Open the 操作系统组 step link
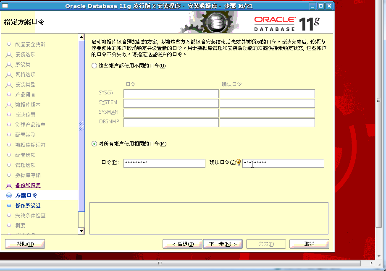The height and width of the screenshot is (271, 386). 28,205
